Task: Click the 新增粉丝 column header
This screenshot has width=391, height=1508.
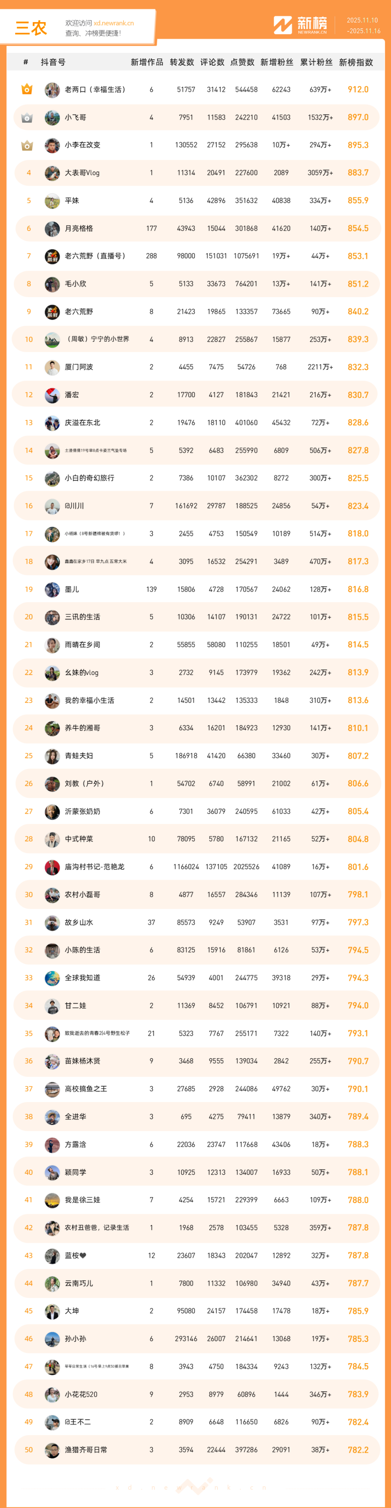Action: [277, 62]
